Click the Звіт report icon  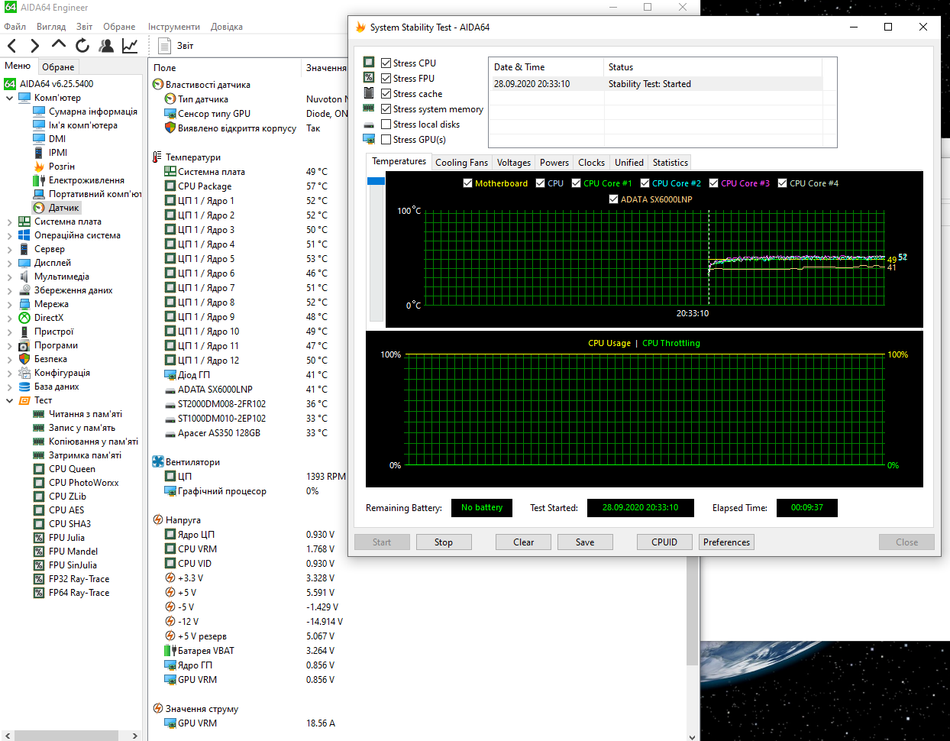pyautogui.click(x=164, y=46)
